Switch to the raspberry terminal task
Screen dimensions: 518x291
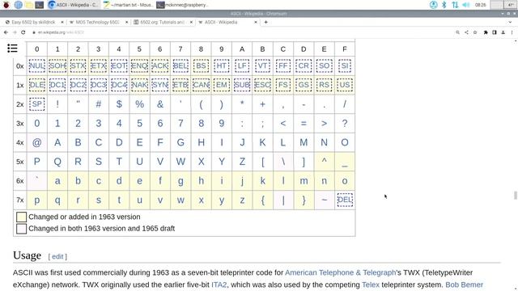(182, 5)
